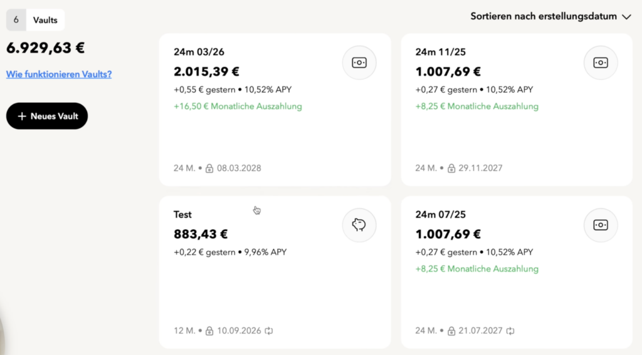Click +8,25 € payout on 24m 11/25
This screenshot has height=355, width=642.
point(477,106)
